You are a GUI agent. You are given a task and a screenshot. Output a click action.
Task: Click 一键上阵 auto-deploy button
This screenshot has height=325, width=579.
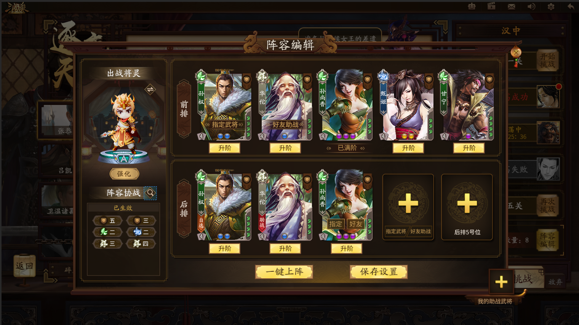coord(284,272)
